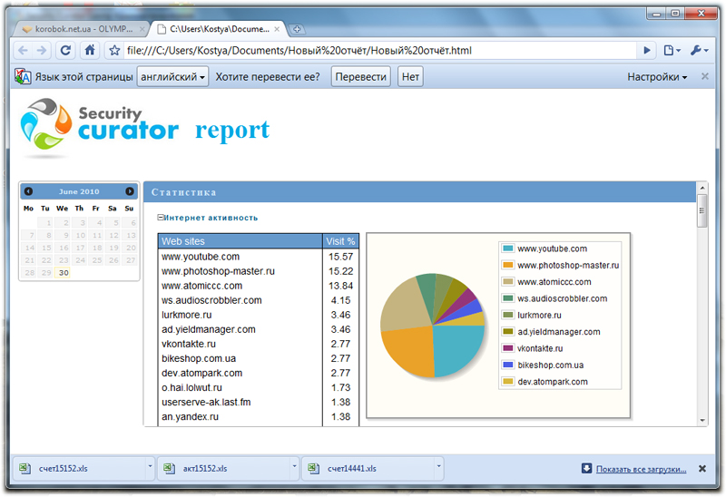Click userserve-ak.last.fm in the table
Image resolution: width=726 pixels, height=497 pixels.
[x=206, y=402]
